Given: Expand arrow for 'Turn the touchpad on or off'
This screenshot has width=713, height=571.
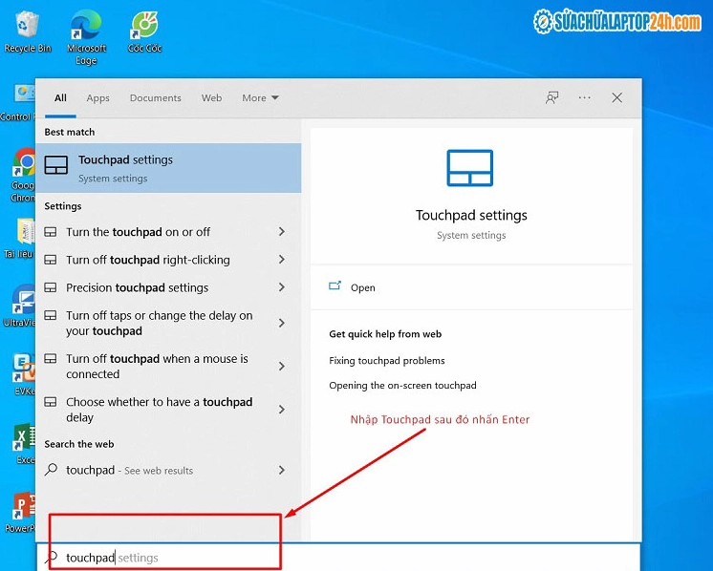Looking at the screenshot, I should (x=282, y=232).
